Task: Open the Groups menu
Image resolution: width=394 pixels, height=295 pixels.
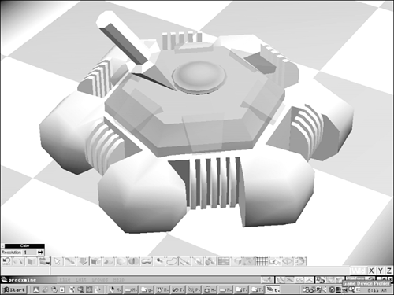Action: (100, 280)
